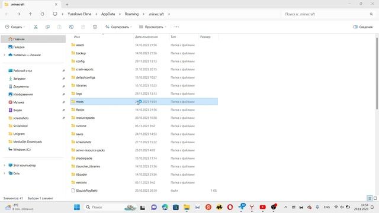Expand the Сеть tree node
379x213 pixels.
point(4,173)
